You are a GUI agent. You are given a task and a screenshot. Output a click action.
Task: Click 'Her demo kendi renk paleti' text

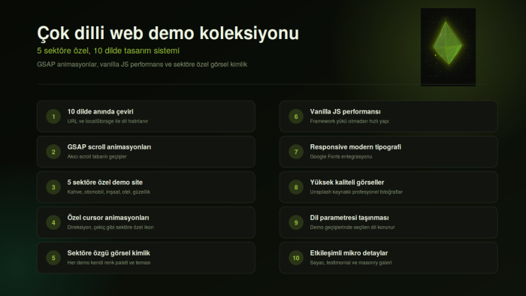(109, 263)
